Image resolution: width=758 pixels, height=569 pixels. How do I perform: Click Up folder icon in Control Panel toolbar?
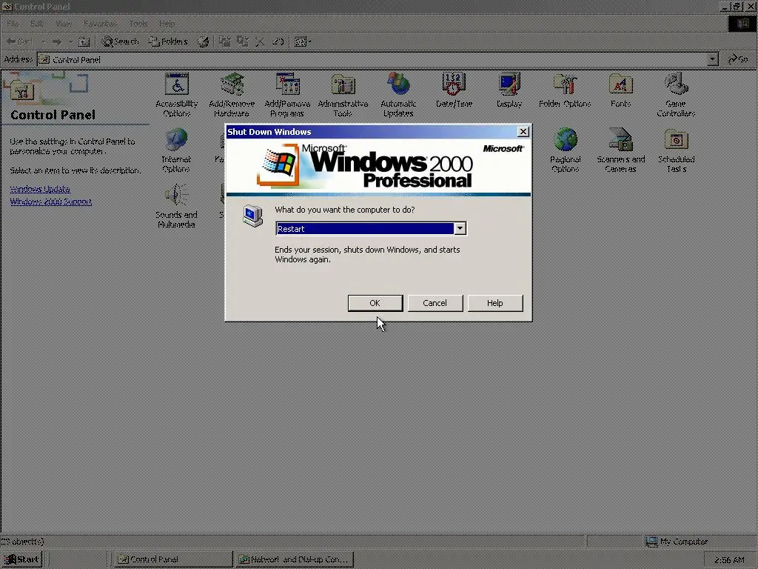point(84,41)
